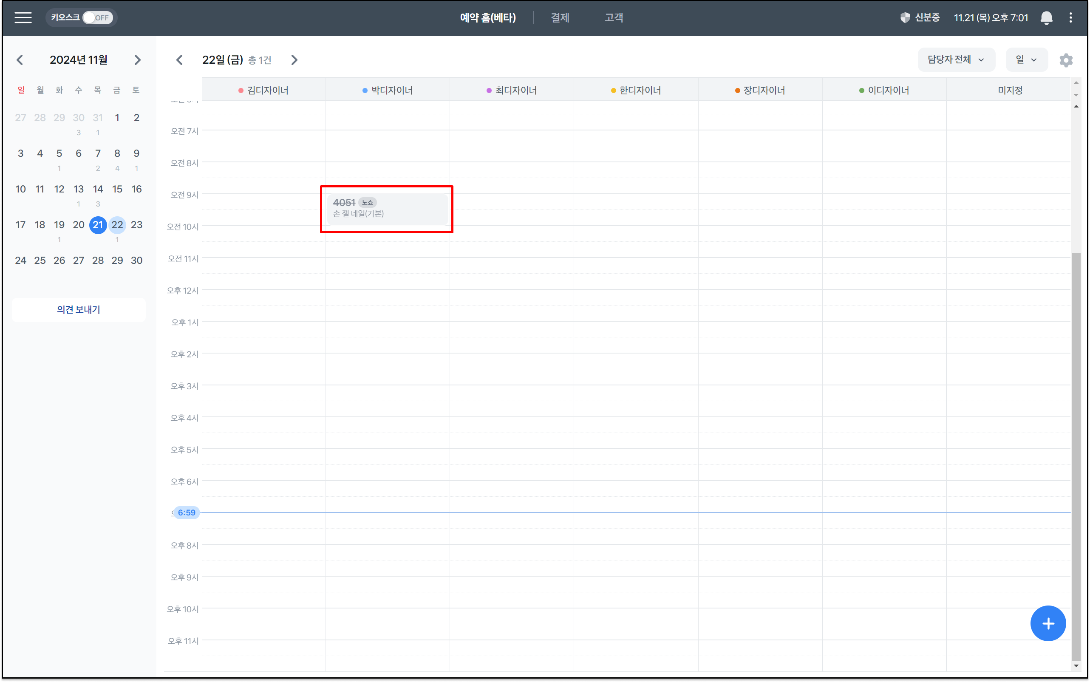Go to previous month in mini calendar
The image size is (1090, 682).
coord(20,60)
